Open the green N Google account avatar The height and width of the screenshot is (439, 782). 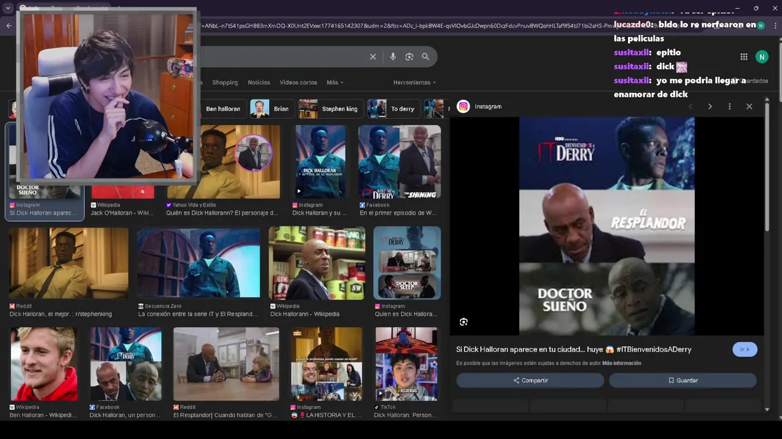pyautogui.click(x=761, y=57)
